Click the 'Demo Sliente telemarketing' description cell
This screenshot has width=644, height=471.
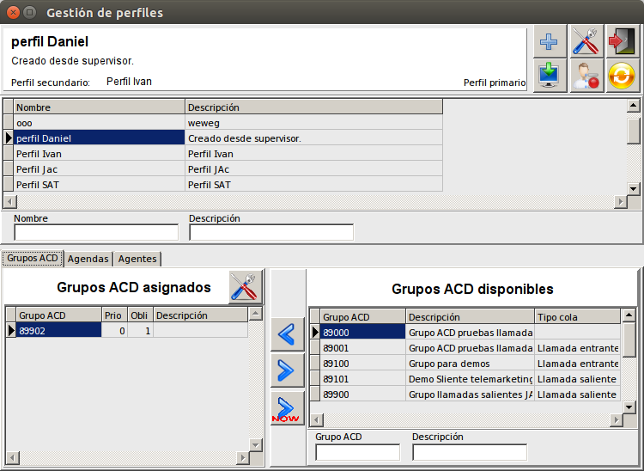(x=470, y=379)
